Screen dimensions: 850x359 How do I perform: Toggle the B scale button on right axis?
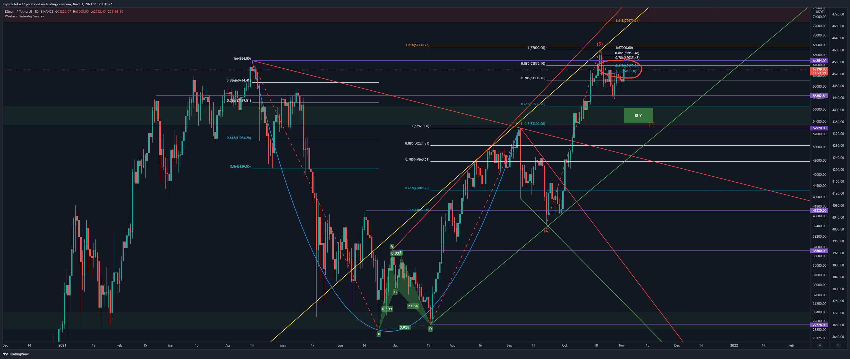tap(838, 345)
